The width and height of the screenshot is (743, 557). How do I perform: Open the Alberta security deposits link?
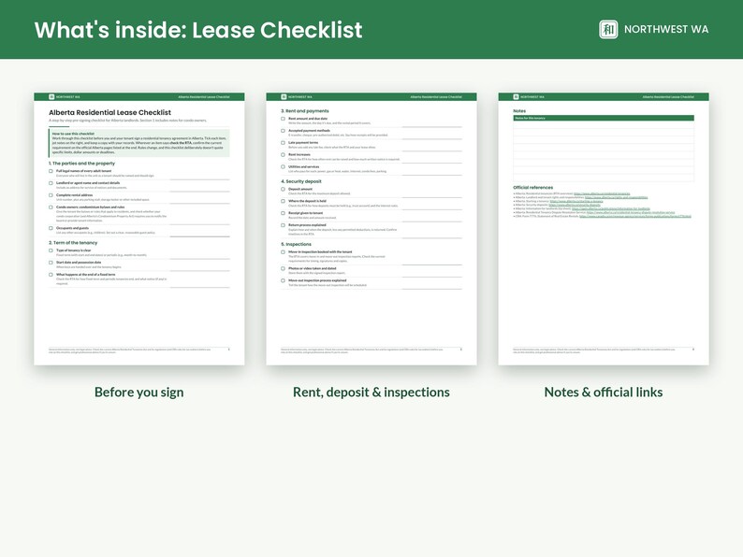tap(575, 205)
